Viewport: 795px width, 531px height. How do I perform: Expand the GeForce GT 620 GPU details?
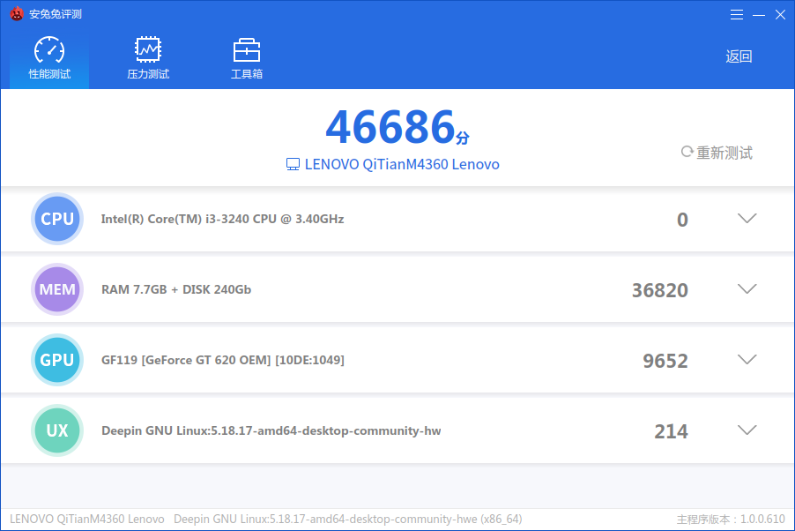point(747,359)
